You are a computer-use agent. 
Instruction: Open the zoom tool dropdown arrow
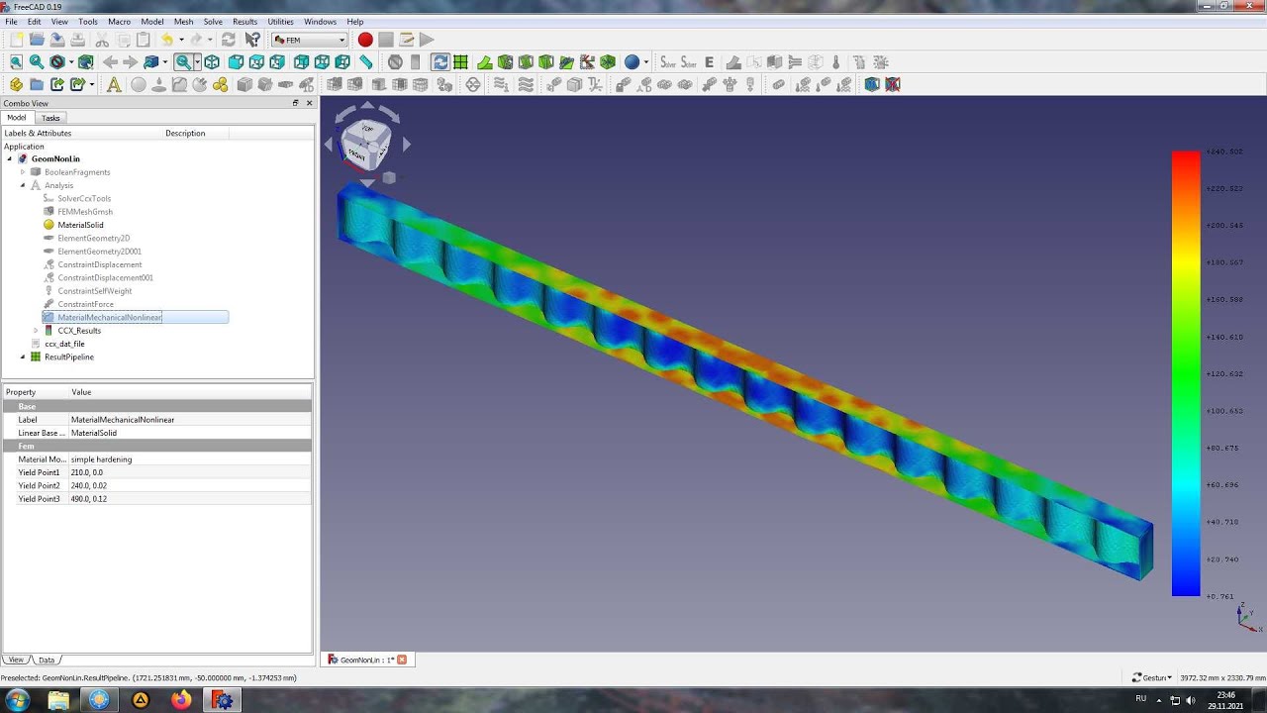pos(197,62)
